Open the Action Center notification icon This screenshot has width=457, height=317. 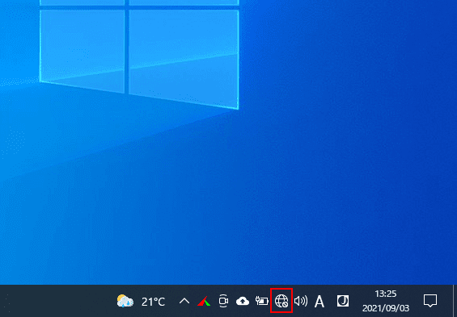click(430, 301)
